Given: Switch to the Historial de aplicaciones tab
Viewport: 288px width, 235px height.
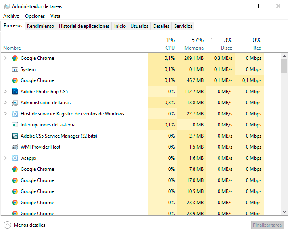Looking at the screenshot, I should [x=84, y=26].
